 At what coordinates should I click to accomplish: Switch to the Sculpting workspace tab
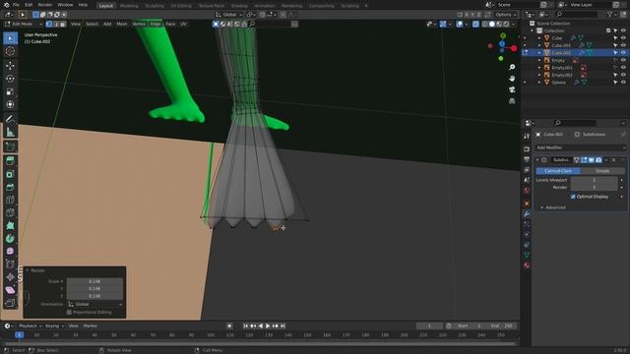(x=155, y=6)
